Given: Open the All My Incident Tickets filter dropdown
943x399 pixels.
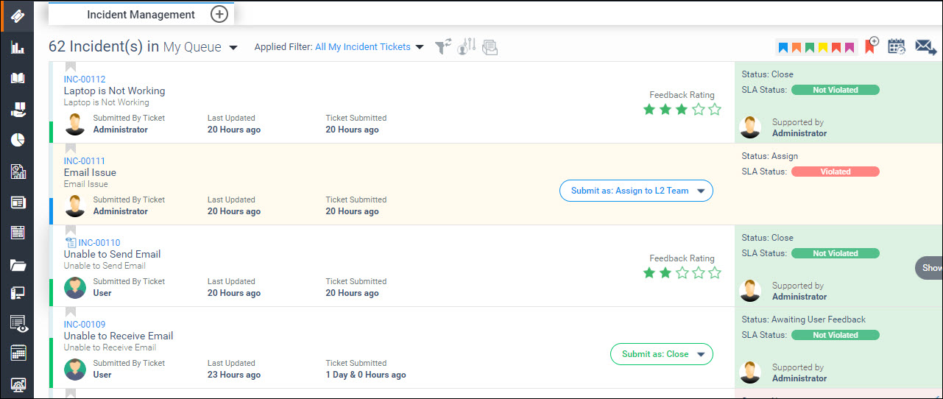Looking at the screenshot, I should [x=420, y=47].
